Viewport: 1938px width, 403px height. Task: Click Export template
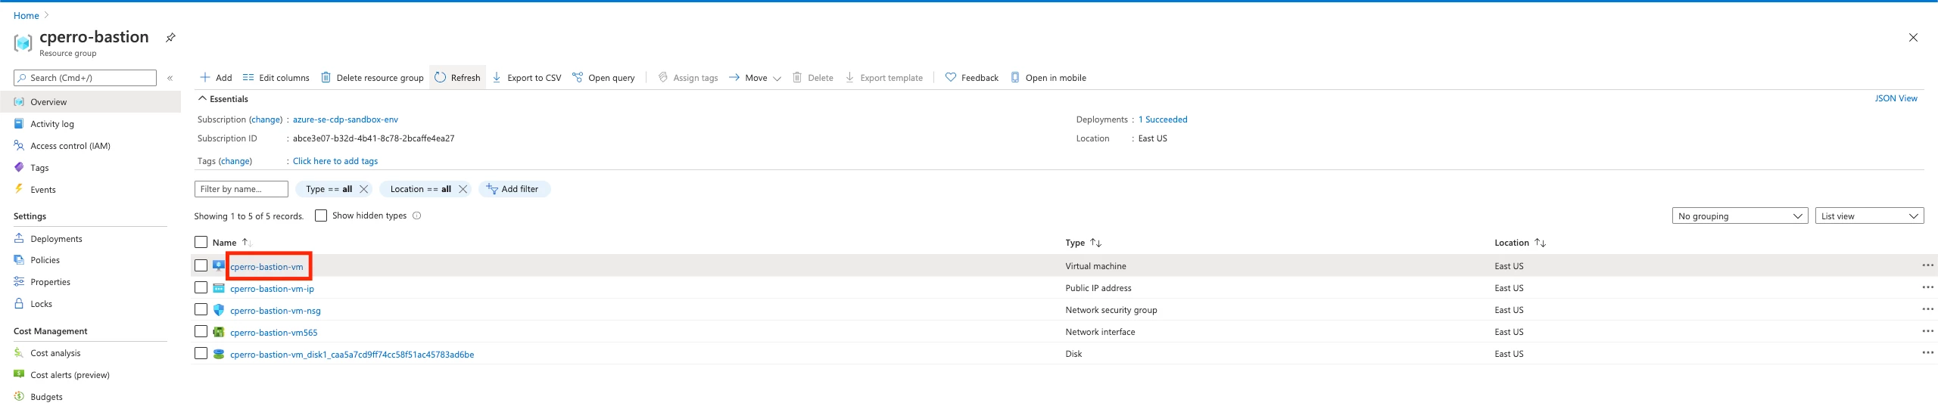(x=883, y=78)
